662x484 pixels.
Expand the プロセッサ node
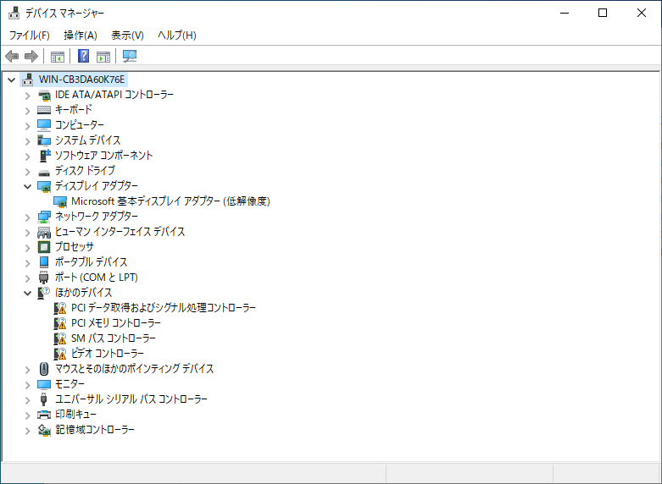[27, 248]
